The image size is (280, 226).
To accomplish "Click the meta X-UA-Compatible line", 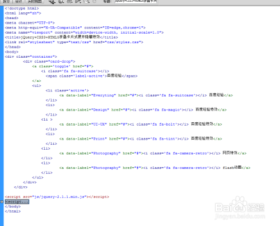I will point(75,27).
